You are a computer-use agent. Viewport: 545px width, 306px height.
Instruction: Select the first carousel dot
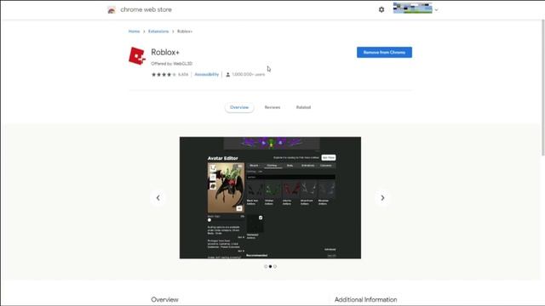tap(266, 266)
